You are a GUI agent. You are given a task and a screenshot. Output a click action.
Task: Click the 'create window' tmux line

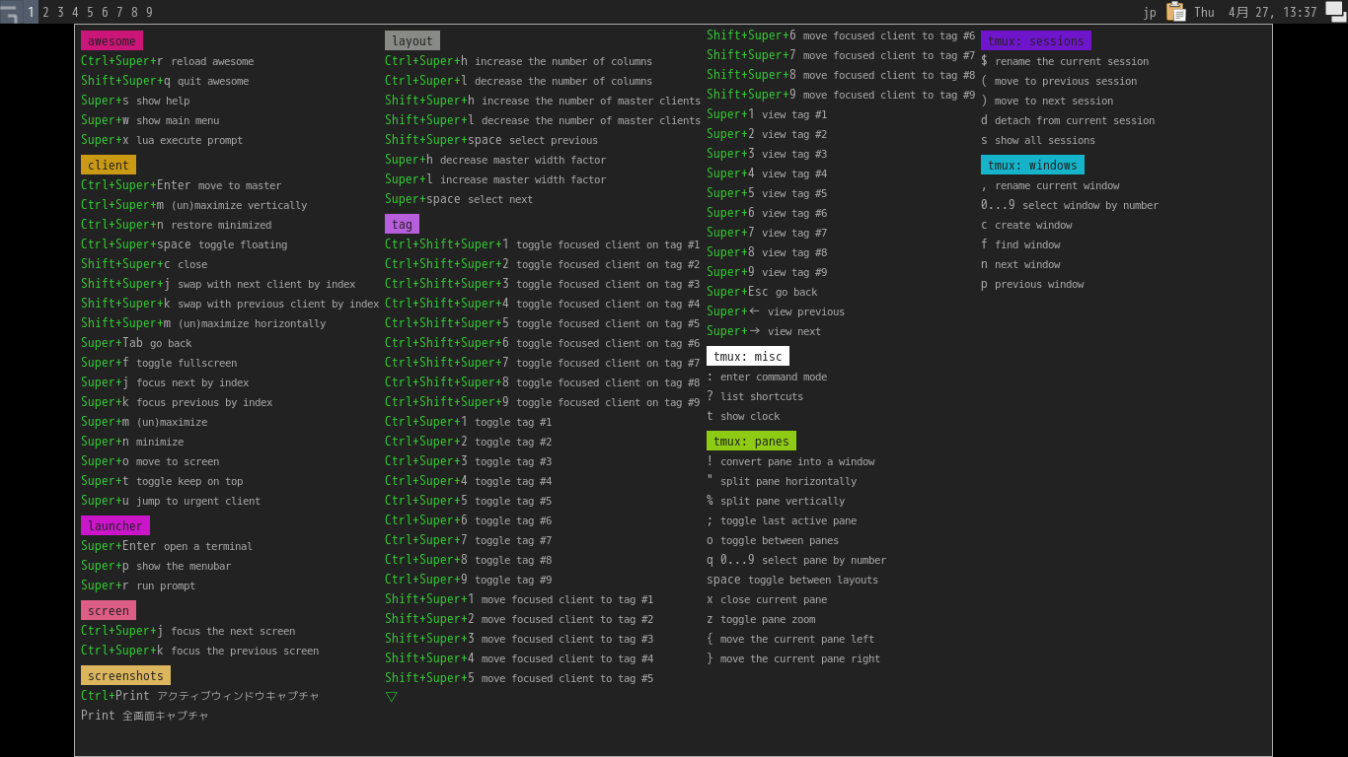[1026, 225]
